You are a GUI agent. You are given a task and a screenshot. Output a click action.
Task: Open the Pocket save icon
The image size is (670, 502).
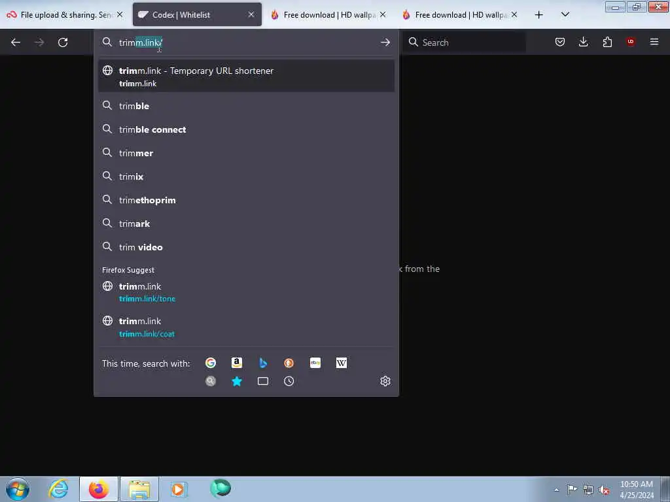click(560, 42)
